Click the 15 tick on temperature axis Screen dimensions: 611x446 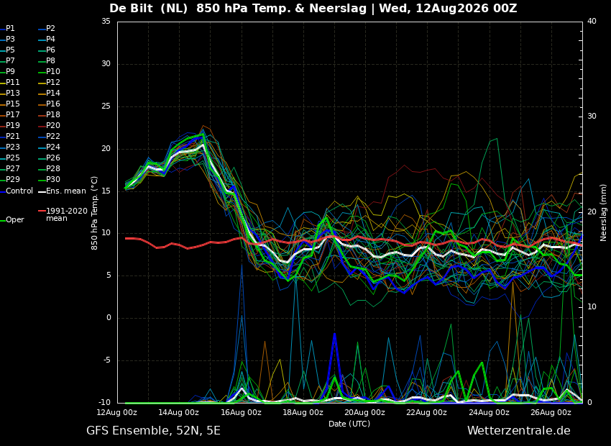coord(106,191)
